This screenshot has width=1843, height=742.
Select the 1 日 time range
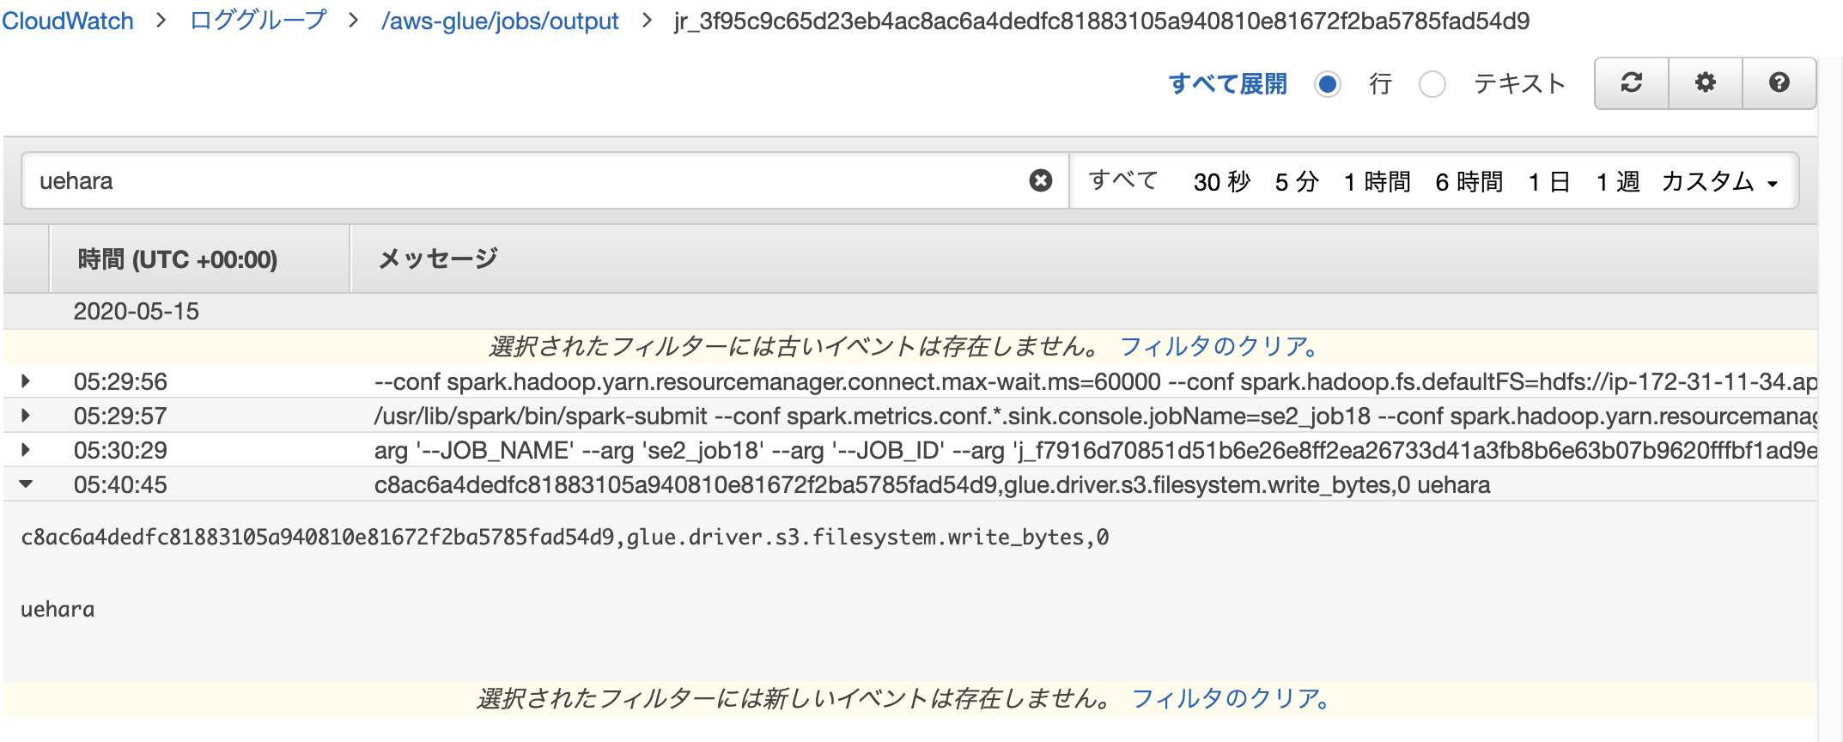pyautogui.click(x=1549, y=181)
